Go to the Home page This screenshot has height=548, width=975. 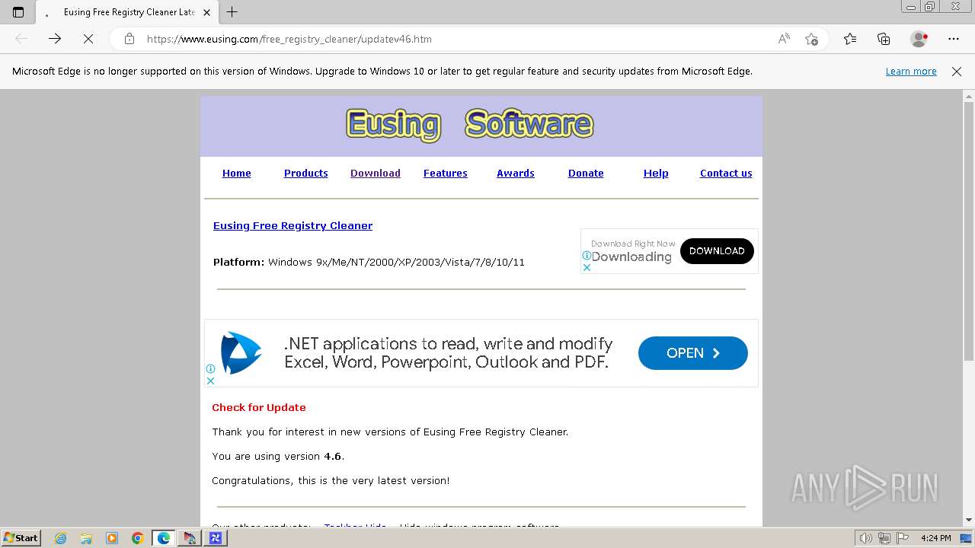[236, 173]
